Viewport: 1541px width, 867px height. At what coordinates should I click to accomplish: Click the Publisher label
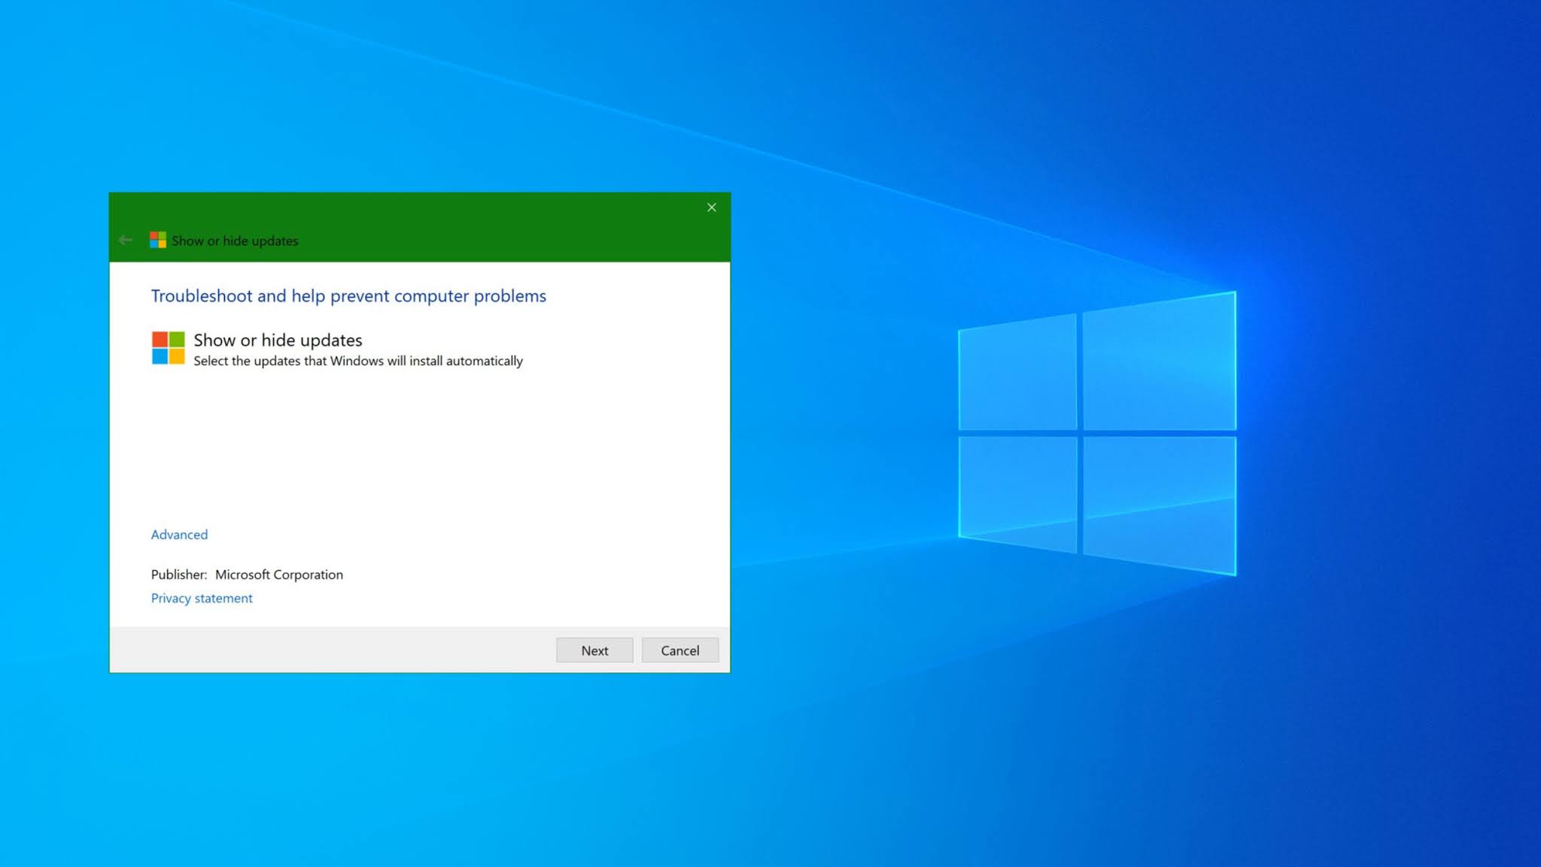tap(178, 574)
